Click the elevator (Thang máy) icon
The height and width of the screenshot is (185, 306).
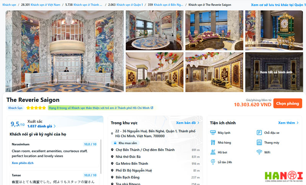259,142
